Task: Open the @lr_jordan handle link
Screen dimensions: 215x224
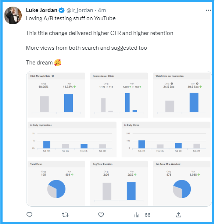Action: click(x=80, y=10)
